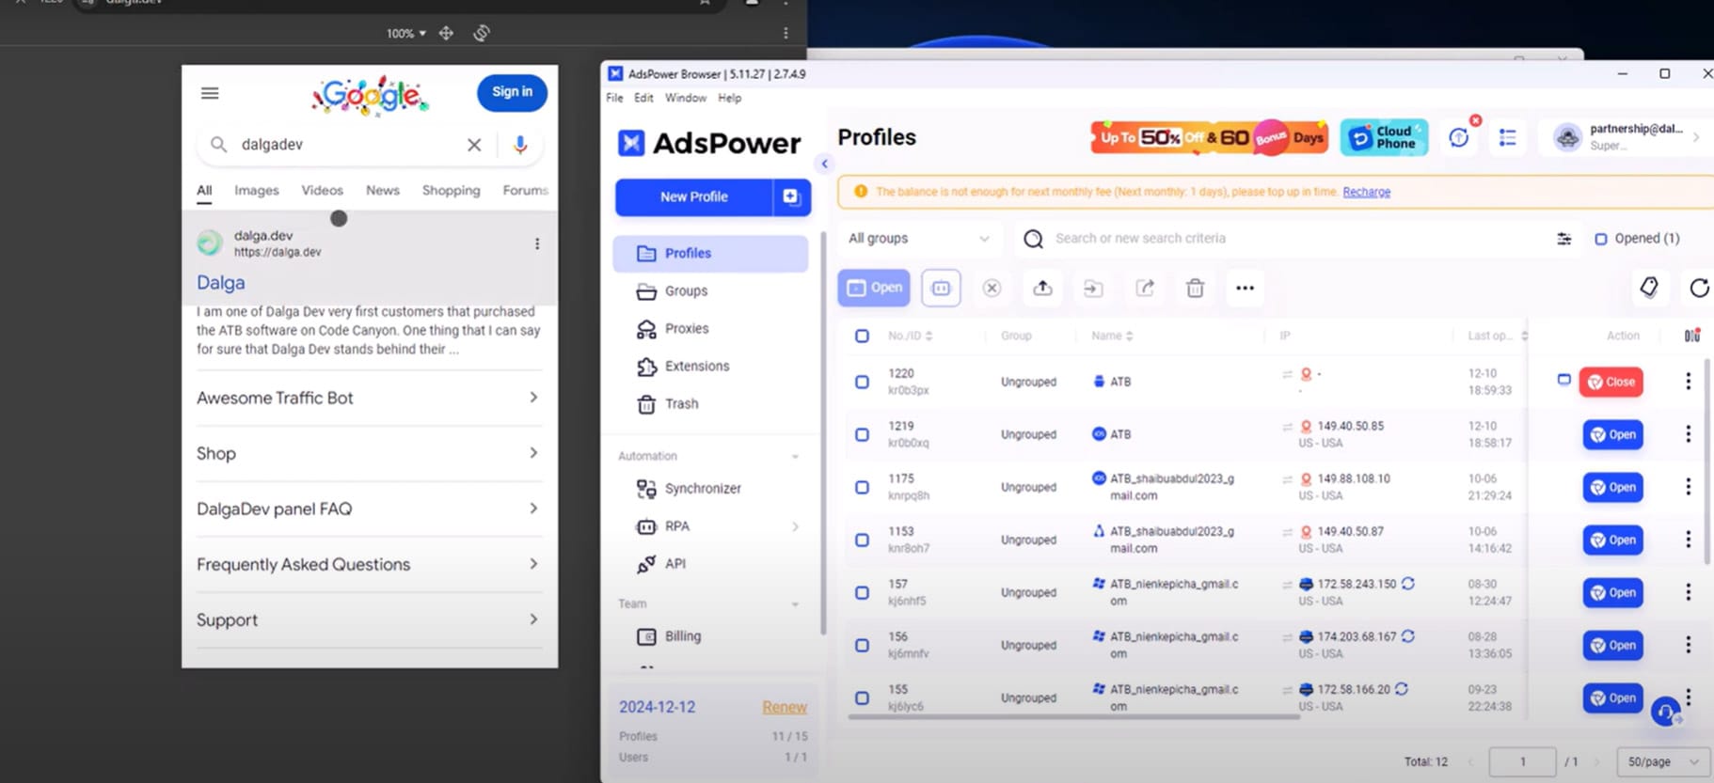Collapse the AdsPower sidebar with the arrow
Image resolution: width=1714 pixels, height=783 pixels.
coord(824,164)
